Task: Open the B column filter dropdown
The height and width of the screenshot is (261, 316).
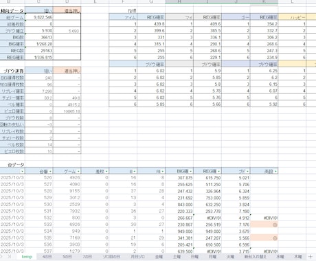Action: pyautogui.click(x=135, y=171)
